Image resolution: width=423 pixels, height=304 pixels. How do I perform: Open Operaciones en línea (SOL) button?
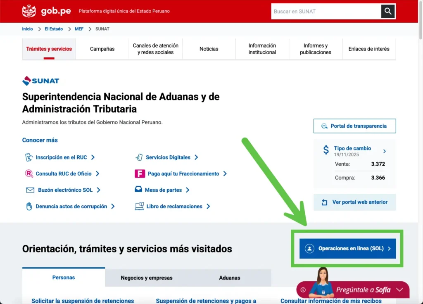[x=347, y=249]
